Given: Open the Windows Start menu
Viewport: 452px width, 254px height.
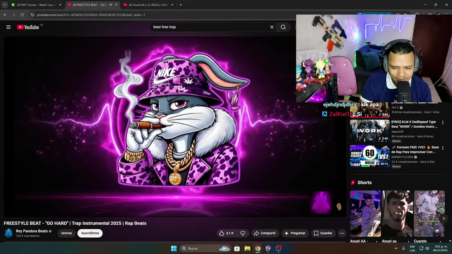Looking at the screenshot, I should coord(174,248).
